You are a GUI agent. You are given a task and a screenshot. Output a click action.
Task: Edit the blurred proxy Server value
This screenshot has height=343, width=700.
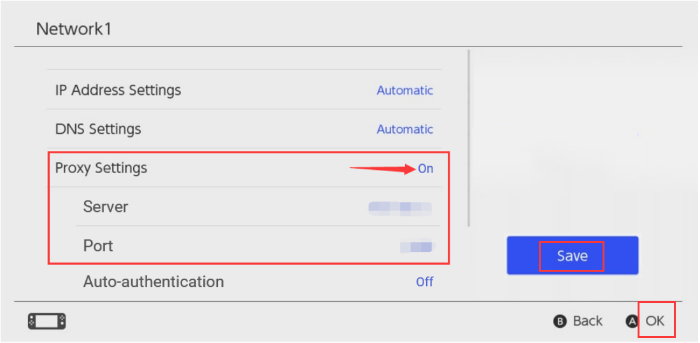click(x=400, y=208)
